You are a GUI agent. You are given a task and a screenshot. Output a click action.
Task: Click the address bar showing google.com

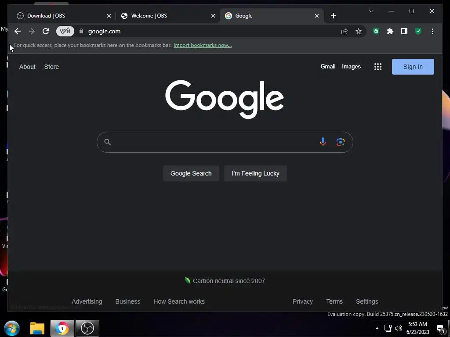pyautogui.click(x=211, y=31)
